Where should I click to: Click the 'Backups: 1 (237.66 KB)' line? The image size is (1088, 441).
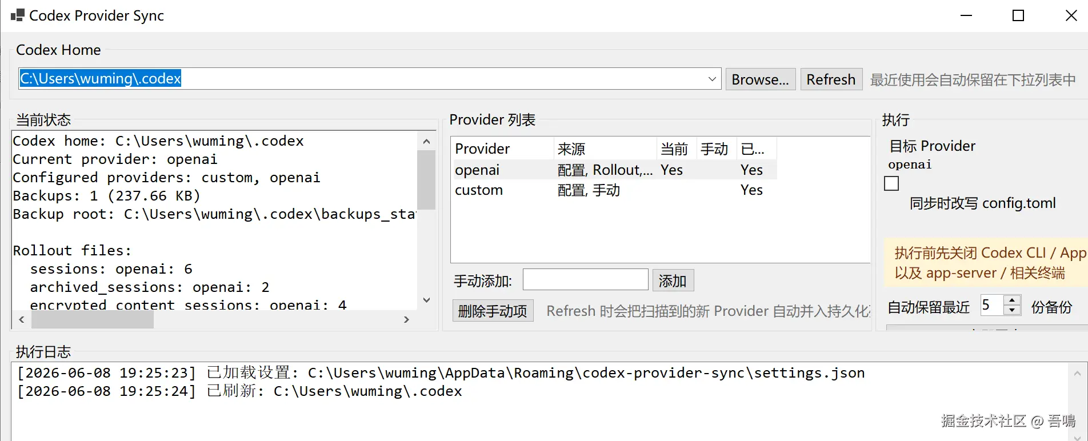[x=107, y=195]
